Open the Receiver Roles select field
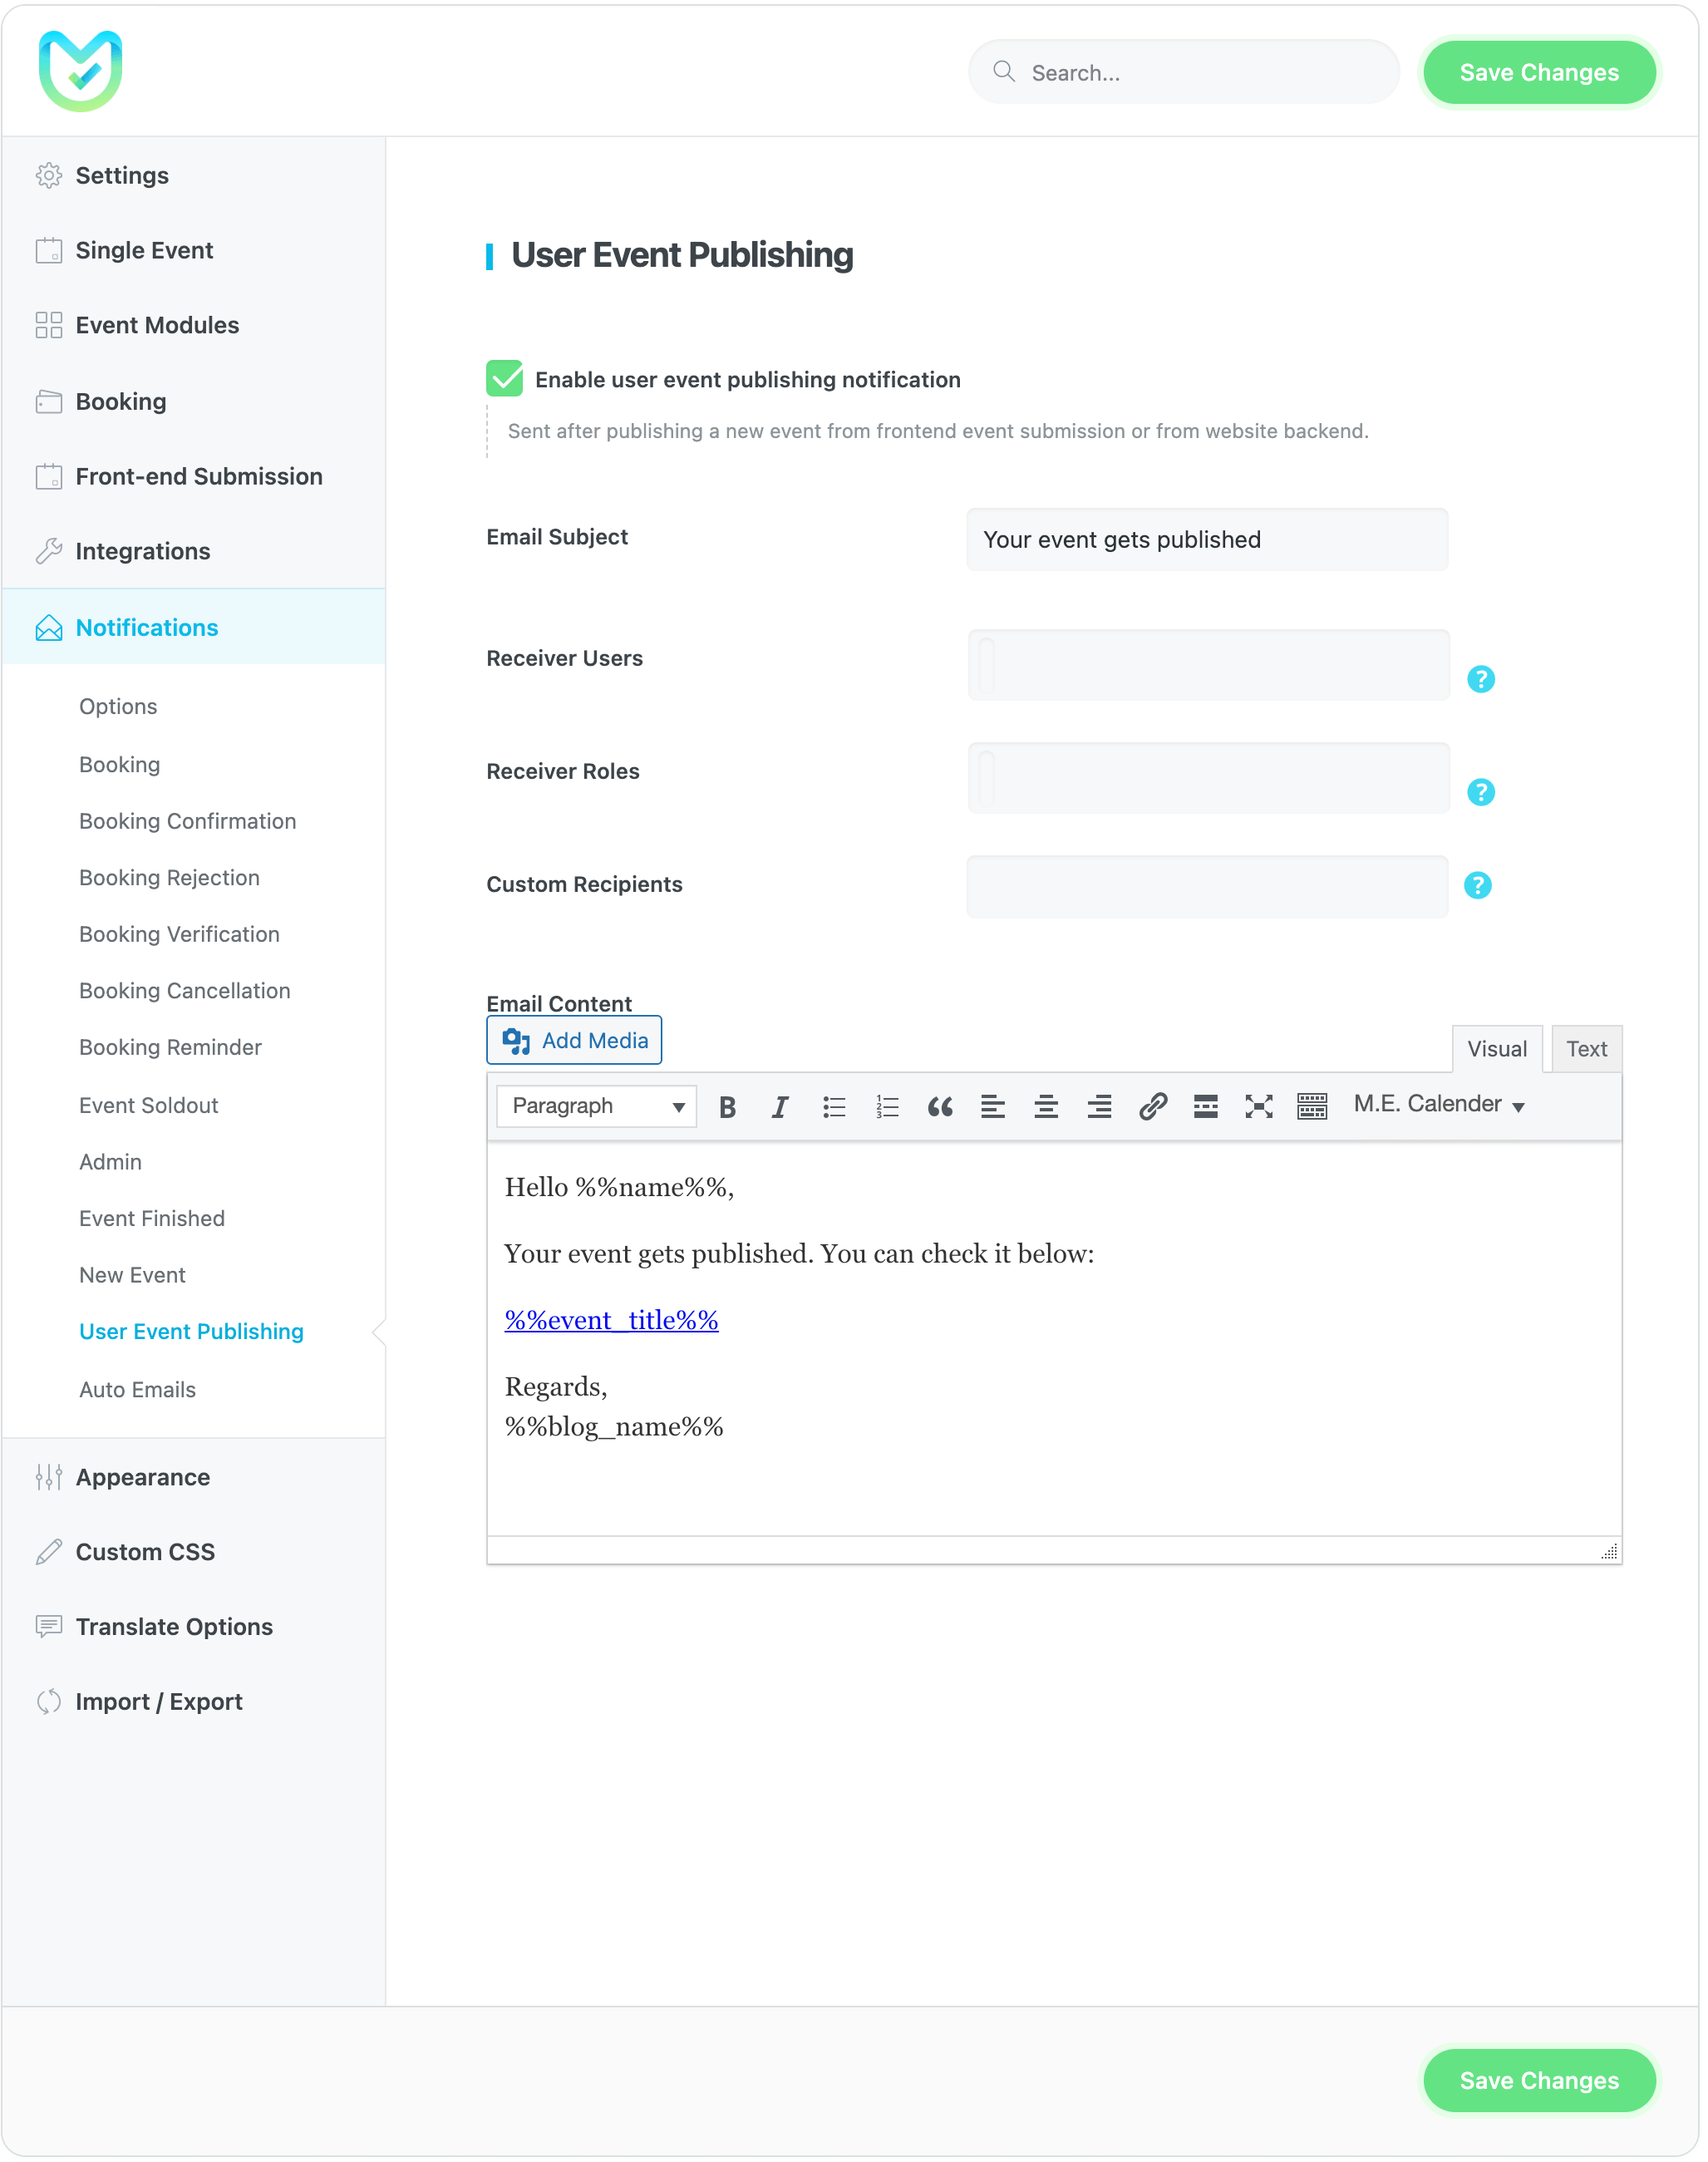The width and height of the screenshot is (1708, 2162). click(1207, 778)
